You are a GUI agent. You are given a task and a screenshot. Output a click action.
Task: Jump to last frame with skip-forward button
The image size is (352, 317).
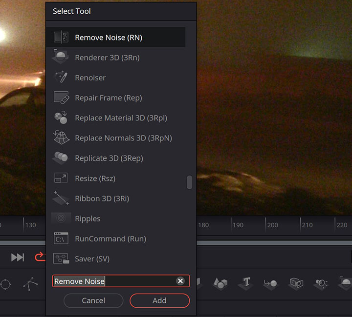click(18, 257)
